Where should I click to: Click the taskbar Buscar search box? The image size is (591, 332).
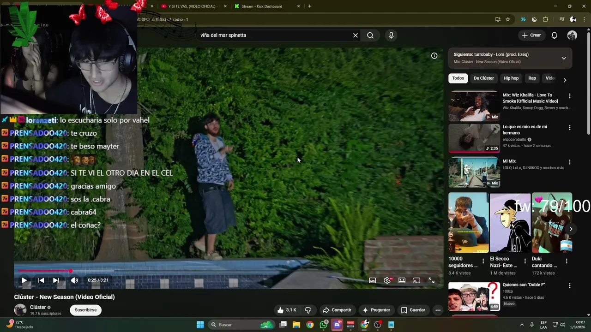click(x=242, y=325)
